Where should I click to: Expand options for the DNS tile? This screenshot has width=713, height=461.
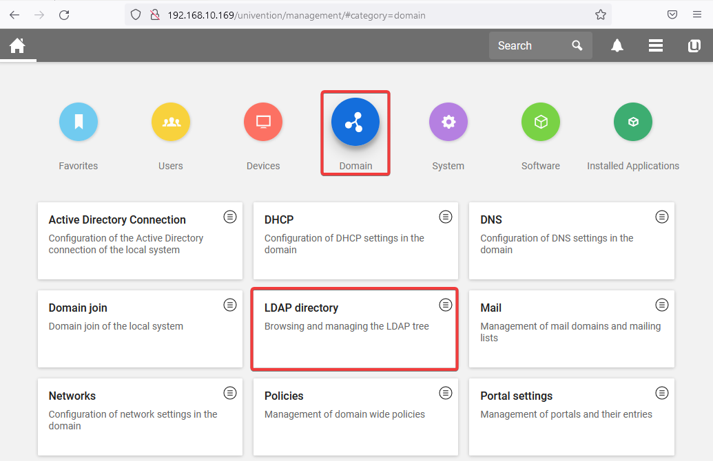[x=661, y=217]
